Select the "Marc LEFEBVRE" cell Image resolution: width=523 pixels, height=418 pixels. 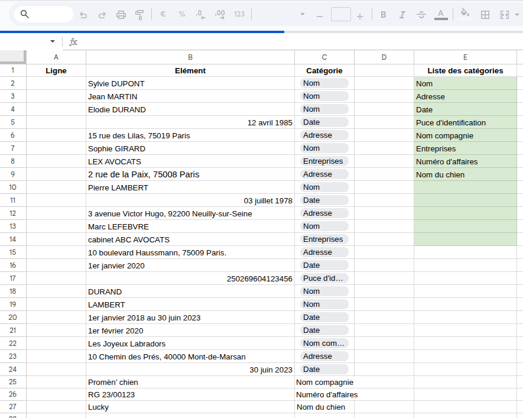click(x=190, y=226)
